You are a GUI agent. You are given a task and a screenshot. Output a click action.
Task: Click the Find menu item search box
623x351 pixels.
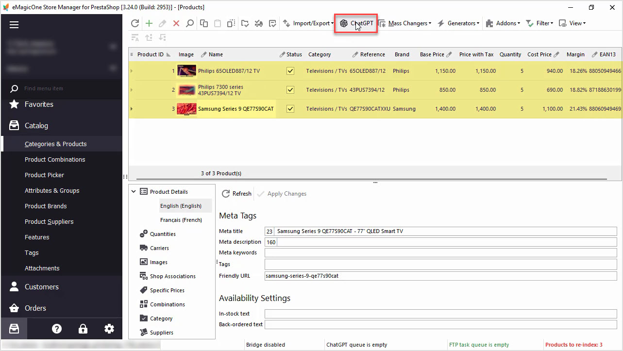tap(61, 88)
